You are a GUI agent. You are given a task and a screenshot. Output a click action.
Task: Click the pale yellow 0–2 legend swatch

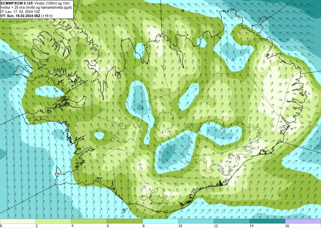[x=18, y=221]
